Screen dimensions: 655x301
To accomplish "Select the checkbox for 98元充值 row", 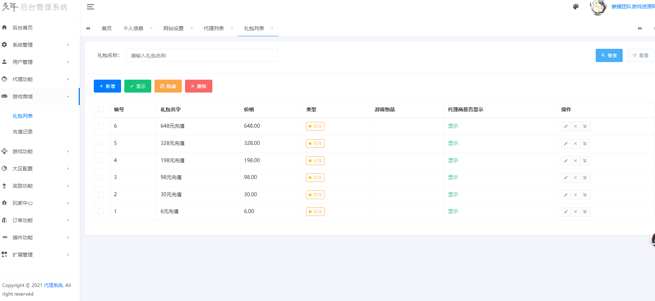I will 101,177.
